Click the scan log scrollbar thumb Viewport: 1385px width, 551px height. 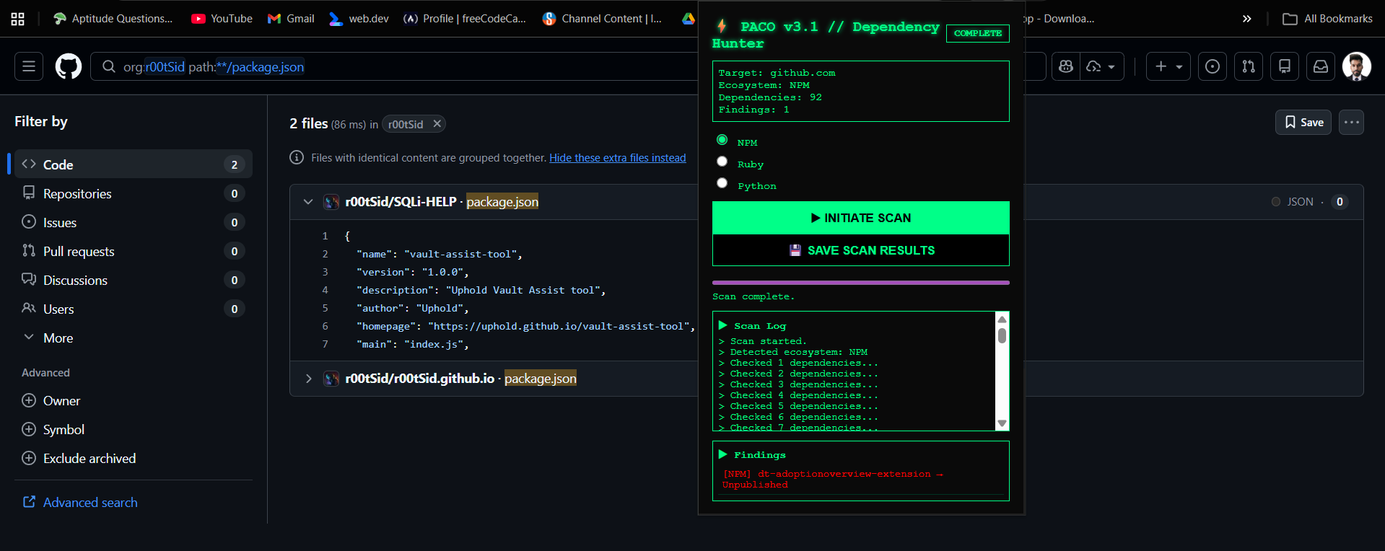1002,335
